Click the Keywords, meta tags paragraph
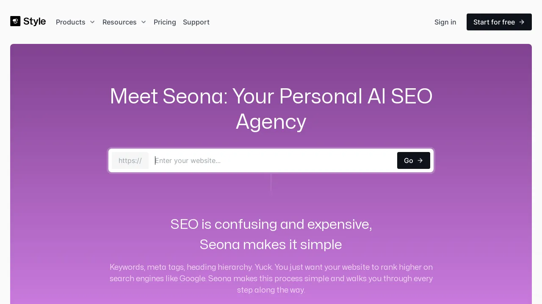542x304 pixels. pyautogui.click(x=271, y=278)
